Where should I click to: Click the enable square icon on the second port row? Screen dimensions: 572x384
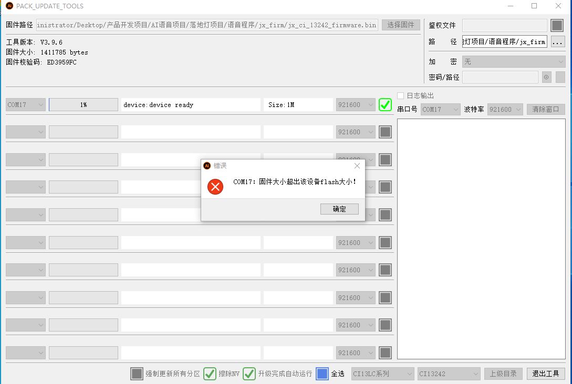coord(384,132)
